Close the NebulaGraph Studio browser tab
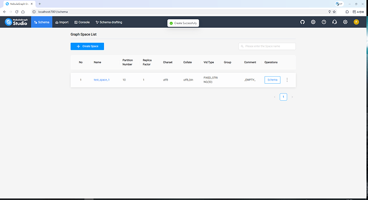The image size is (368, 200). coord(31,4)
